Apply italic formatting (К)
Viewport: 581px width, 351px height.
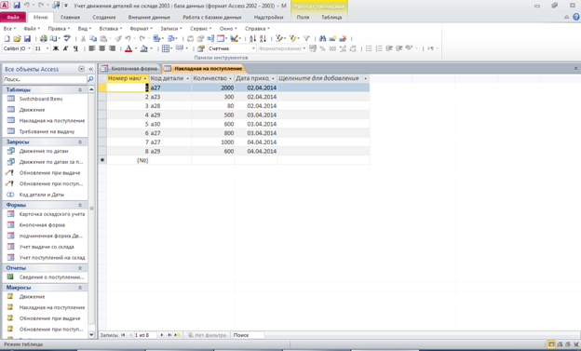(65, 48)
